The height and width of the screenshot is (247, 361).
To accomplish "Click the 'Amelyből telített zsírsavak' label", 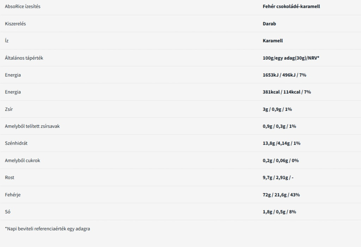I will pyautogui.click(x=32, y=126).
